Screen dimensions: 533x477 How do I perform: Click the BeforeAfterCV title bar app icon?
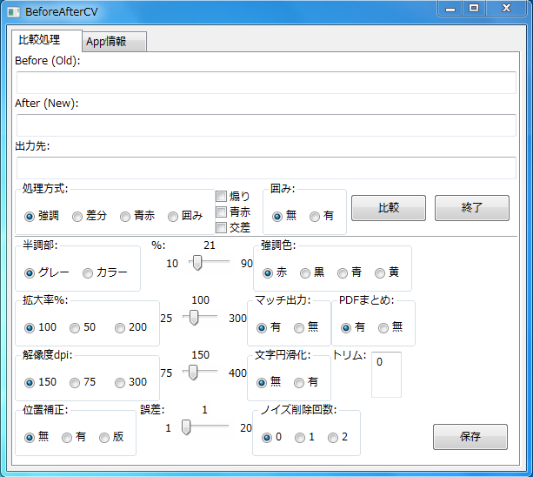[14, 12]
